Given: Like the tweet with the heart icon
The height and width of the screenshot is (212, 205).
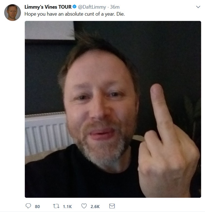Looking at the screenshot, I should (84, 206).
